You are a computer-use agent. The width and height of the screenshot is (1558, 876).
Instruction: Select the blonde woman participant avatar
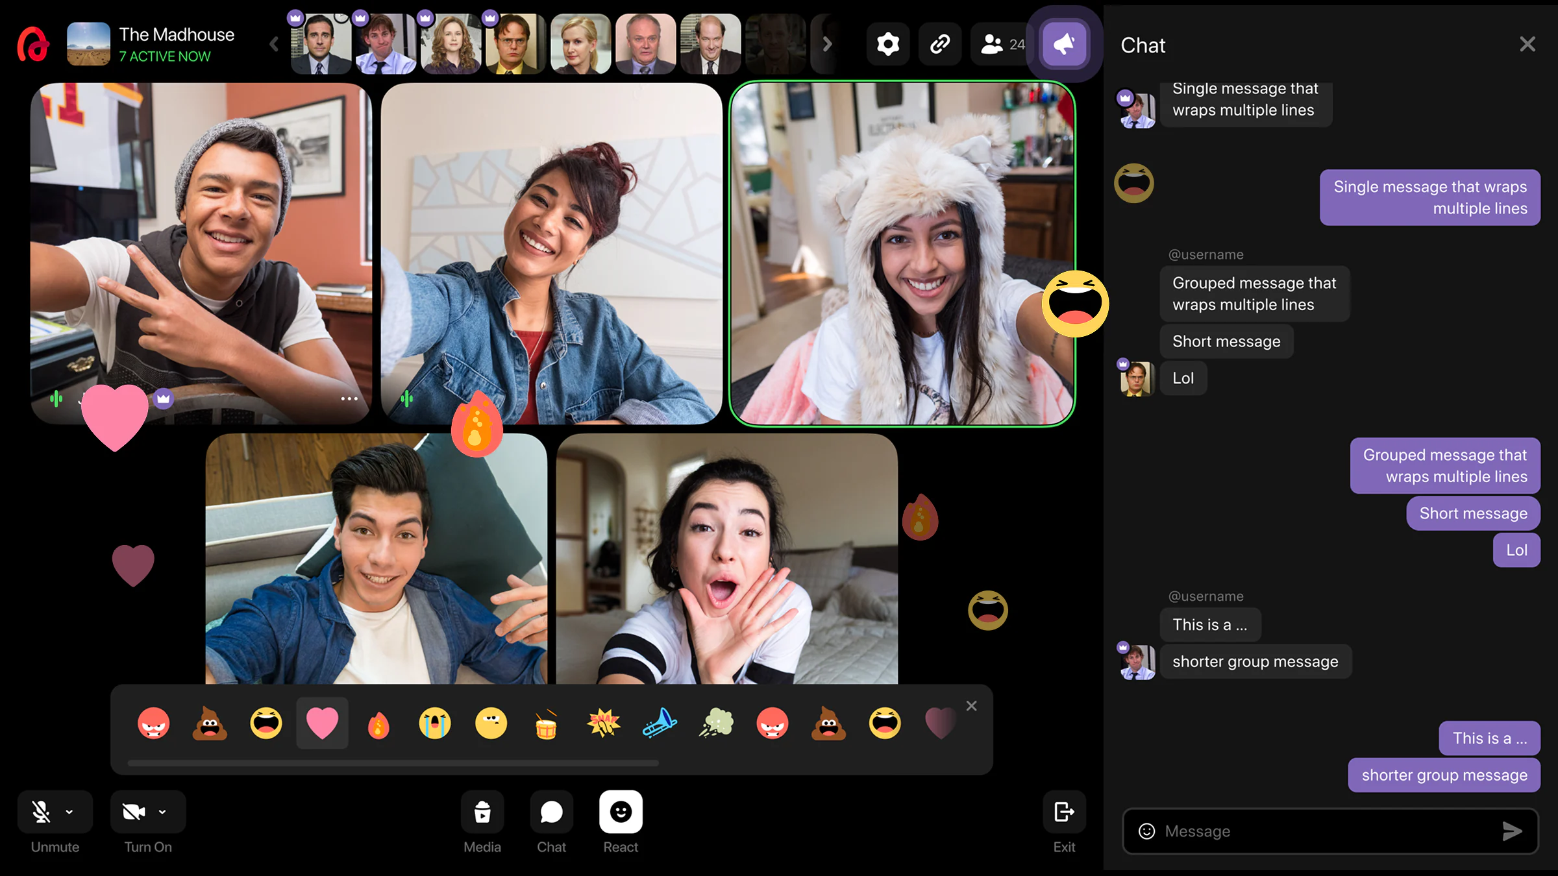(581, 43)
